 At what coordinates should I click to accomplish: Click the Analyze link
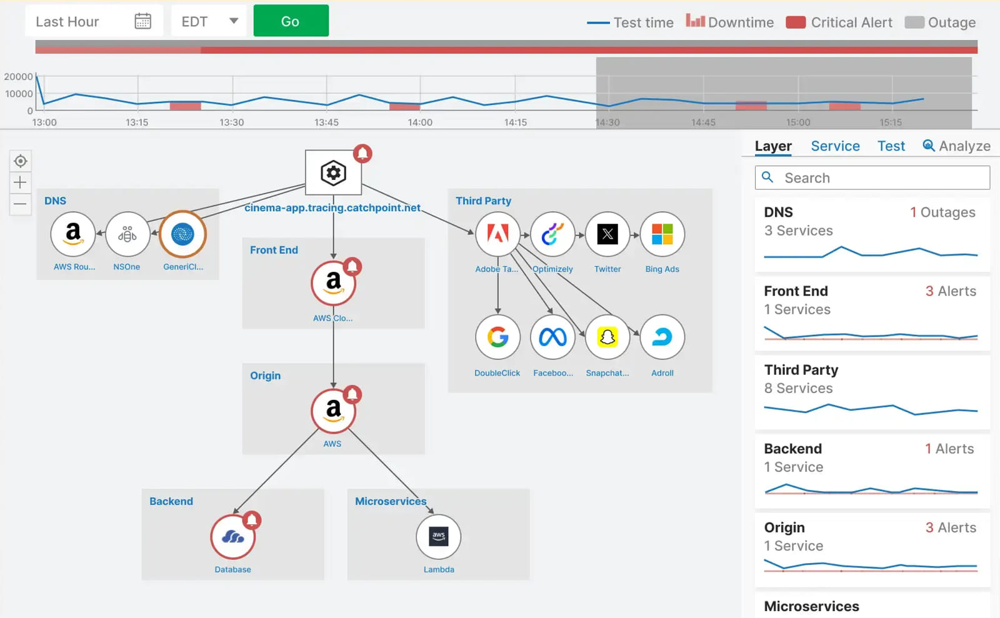pyautogui.click(x=956, y=146)
